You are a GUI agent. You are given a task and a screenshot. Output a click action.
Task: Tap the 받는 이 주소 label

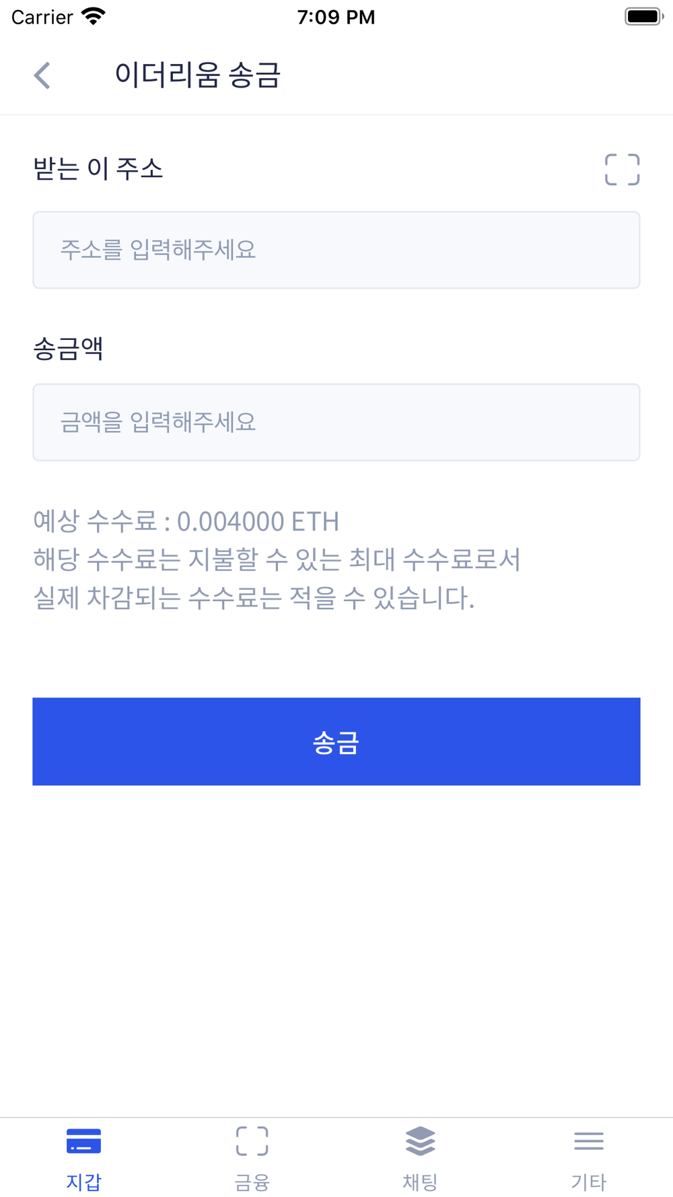(x=98, y=168)
